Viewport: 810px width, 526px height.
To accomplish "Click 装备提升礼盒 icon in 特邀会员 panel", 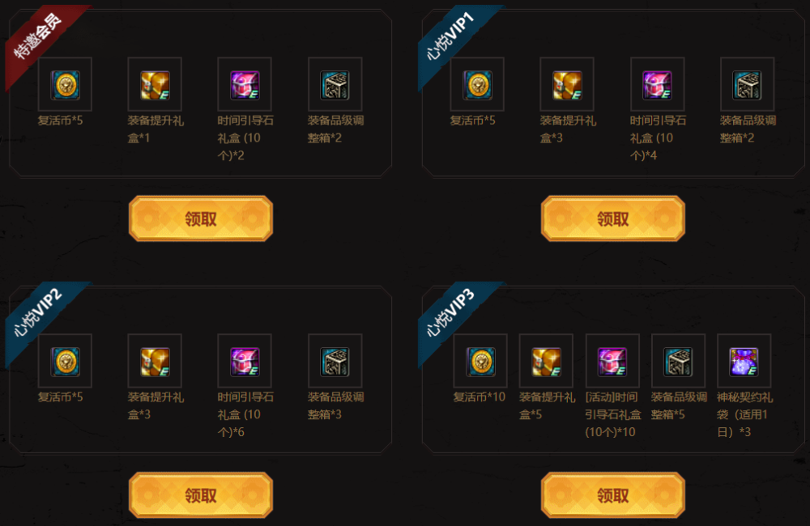I will click(x=155, y=85).
